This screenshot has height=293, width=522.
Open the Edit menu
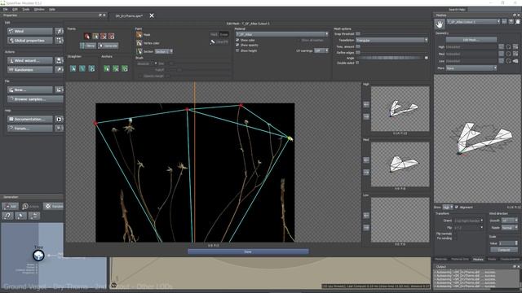click(x=15, y=9)
